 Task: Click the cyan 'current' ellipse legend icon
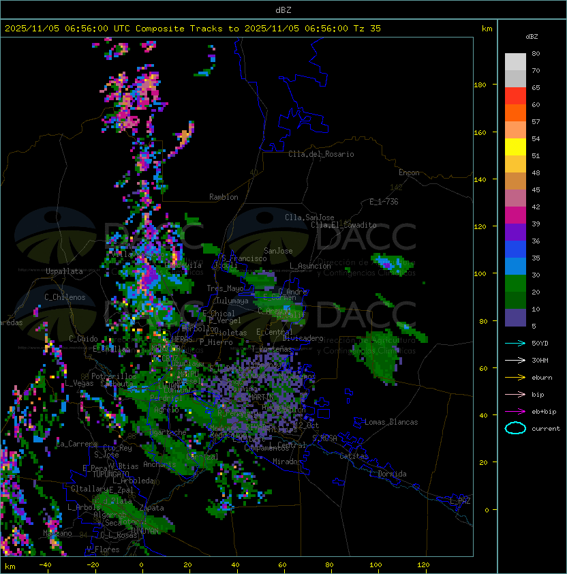[515, 428]
